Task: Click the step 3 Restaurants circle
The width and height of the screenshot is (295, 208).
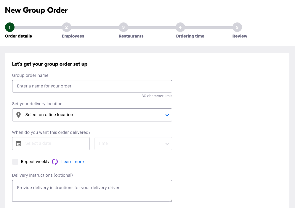Action: click(x=124, y=27)
